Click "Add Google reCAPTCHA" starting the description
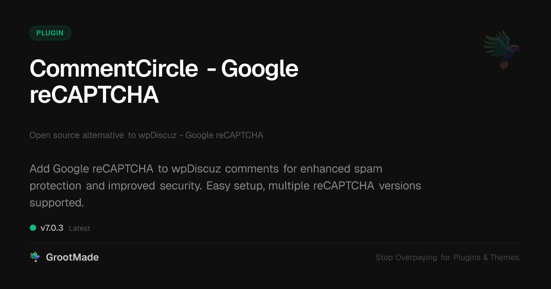The height and width of the screenshot is (289, 551). click(91, 169)
